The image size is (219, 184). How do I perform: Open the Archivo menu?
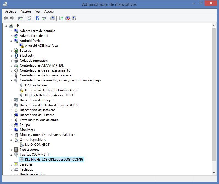(11, 12)
